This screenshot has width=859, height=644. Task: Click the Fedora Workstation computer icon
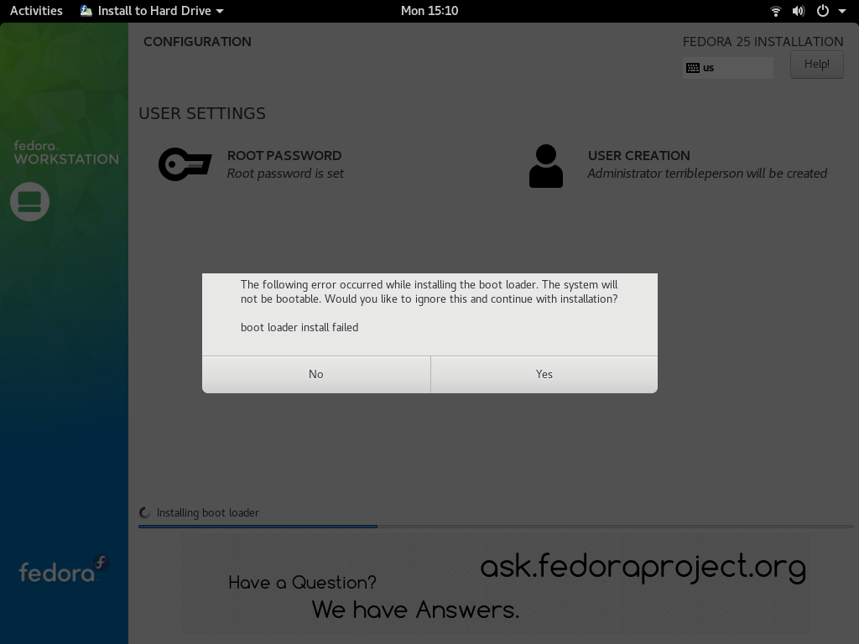pos(29,201)
